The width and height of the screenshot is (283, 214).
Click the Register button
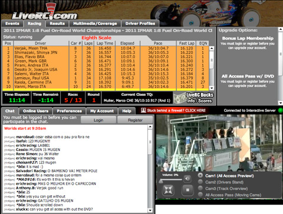(135, 120)
